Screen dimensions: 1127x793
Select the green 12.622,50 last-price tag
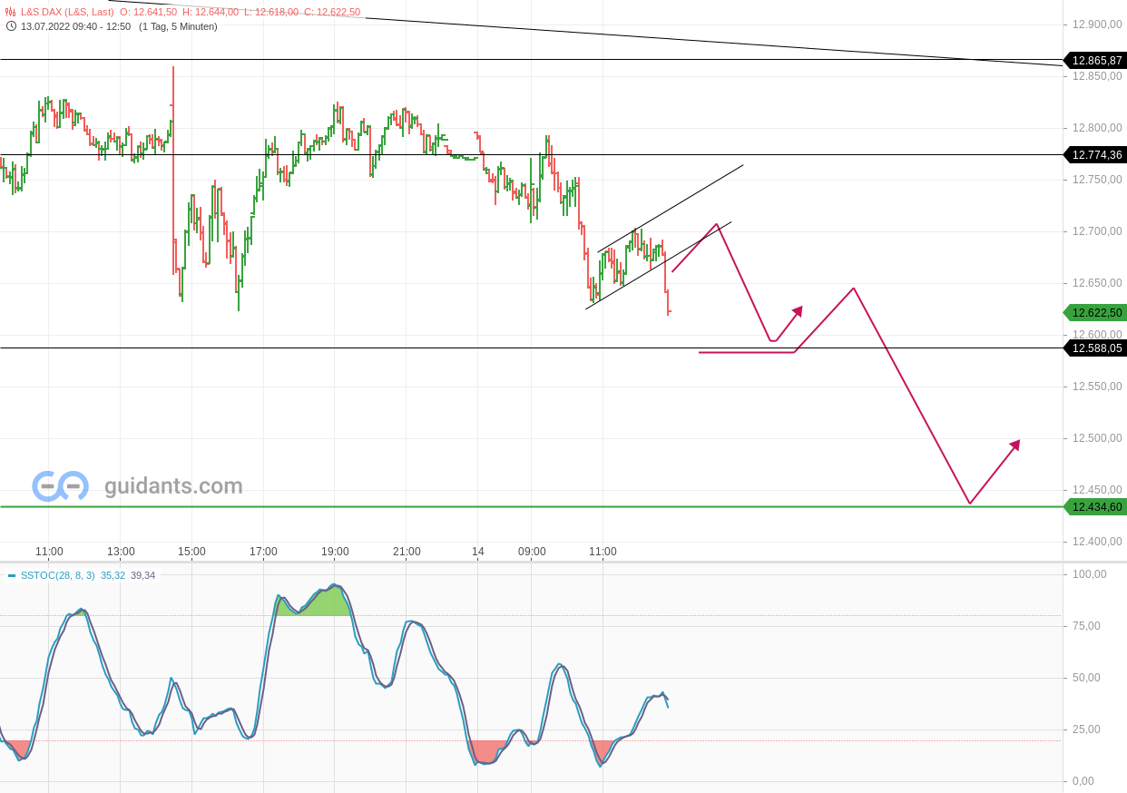click(x=1094, y=312)
